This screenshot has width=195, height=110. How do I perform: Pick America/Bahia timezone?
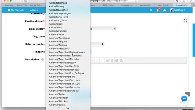coord(57,105)
